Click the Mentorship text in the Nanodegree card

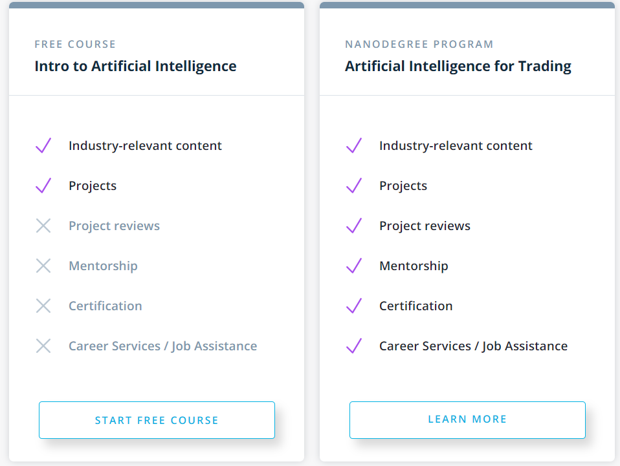click(414, 266)
